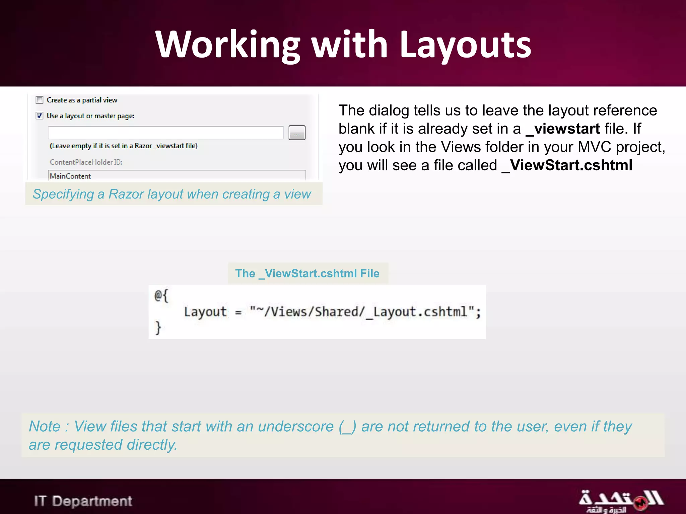The image size is (686, 514).
Task: Open the browse (...) button beside layout field
Action: click(x=297, y=133)
